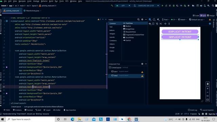Click the pan hand tool in preview
Image resolution: width=217 pixels, height=122 pixels.
coord(208,84)
